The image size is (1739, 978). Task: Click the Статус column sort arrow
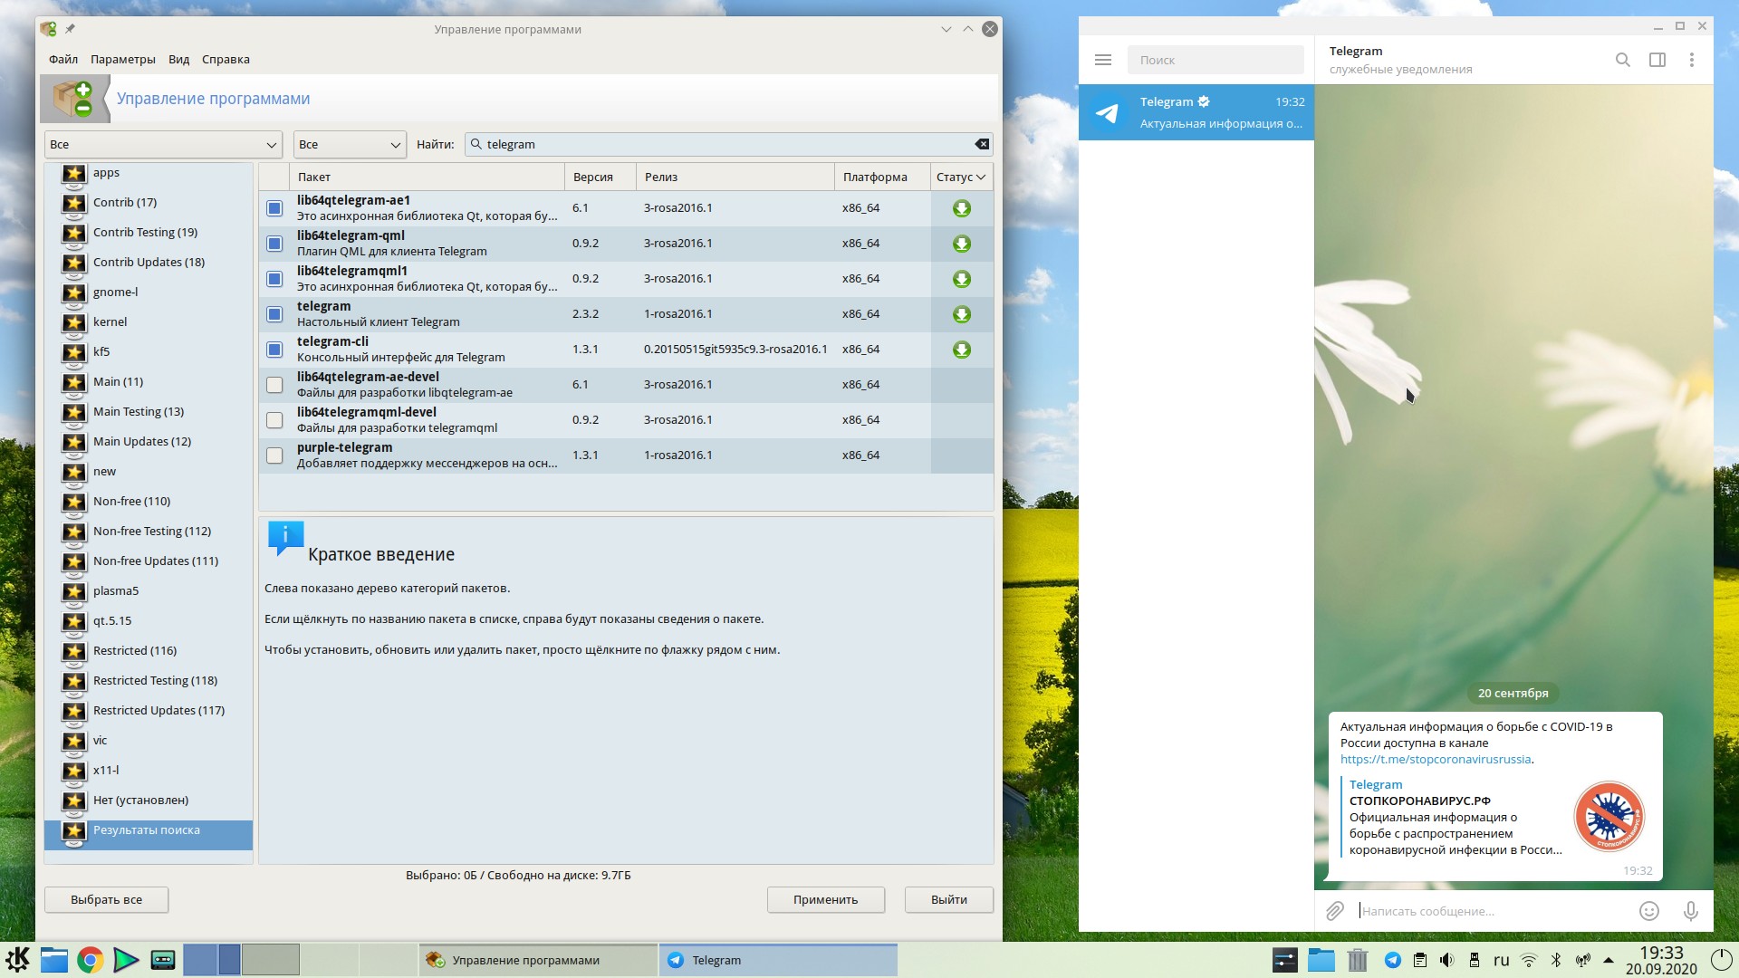980,177
